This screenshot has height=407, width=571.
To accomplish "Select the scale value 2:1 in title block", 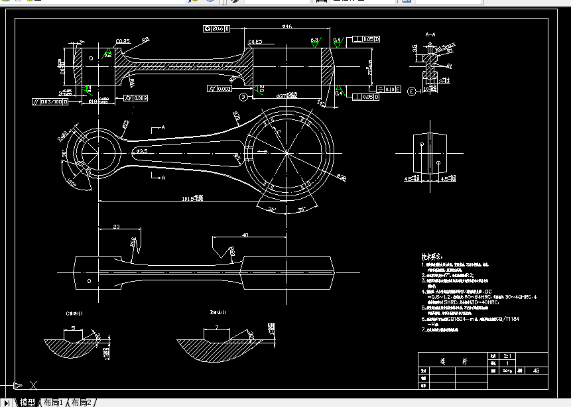I will click(507, 356).
